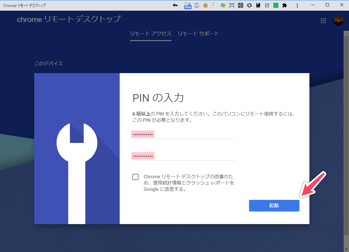
Task: Click the gray S extension icon
Action: tap(267, 5)
